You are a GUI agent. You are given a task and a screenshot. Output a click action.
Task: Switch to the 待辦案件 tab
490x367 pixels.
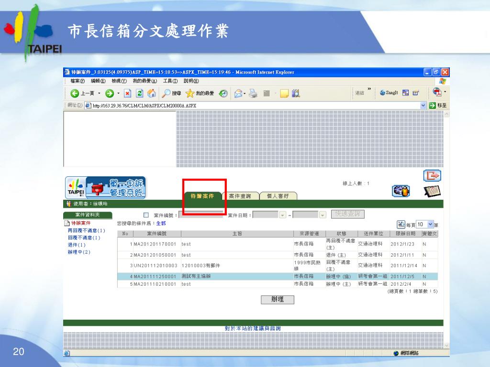point(202,195)
